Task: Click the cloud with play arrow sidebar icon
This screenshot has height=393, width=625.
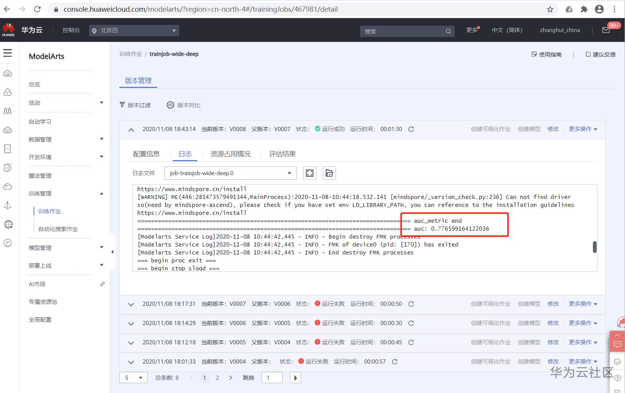Action: tap(8, 186)
